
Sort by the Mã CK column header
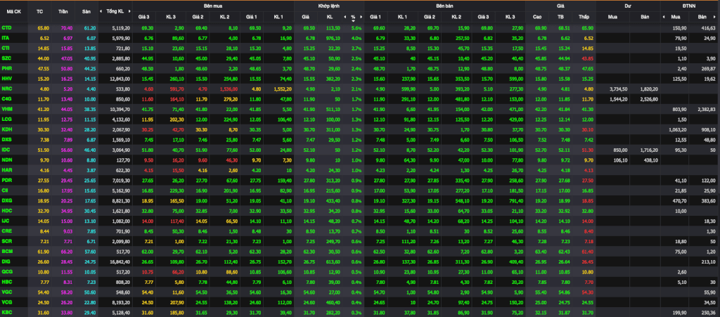(13, 11)
